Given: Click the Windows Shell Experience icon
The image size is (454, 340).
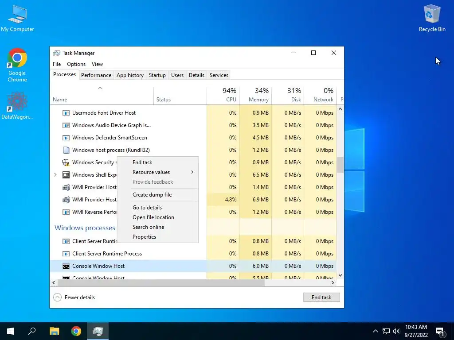Looking at the screenshot, I should (66, 174).
